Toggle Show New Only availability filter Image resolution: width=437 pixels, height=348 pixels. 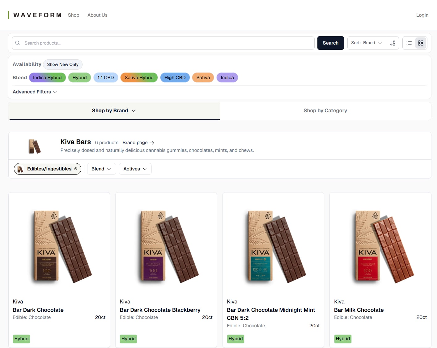click(63, 64)
